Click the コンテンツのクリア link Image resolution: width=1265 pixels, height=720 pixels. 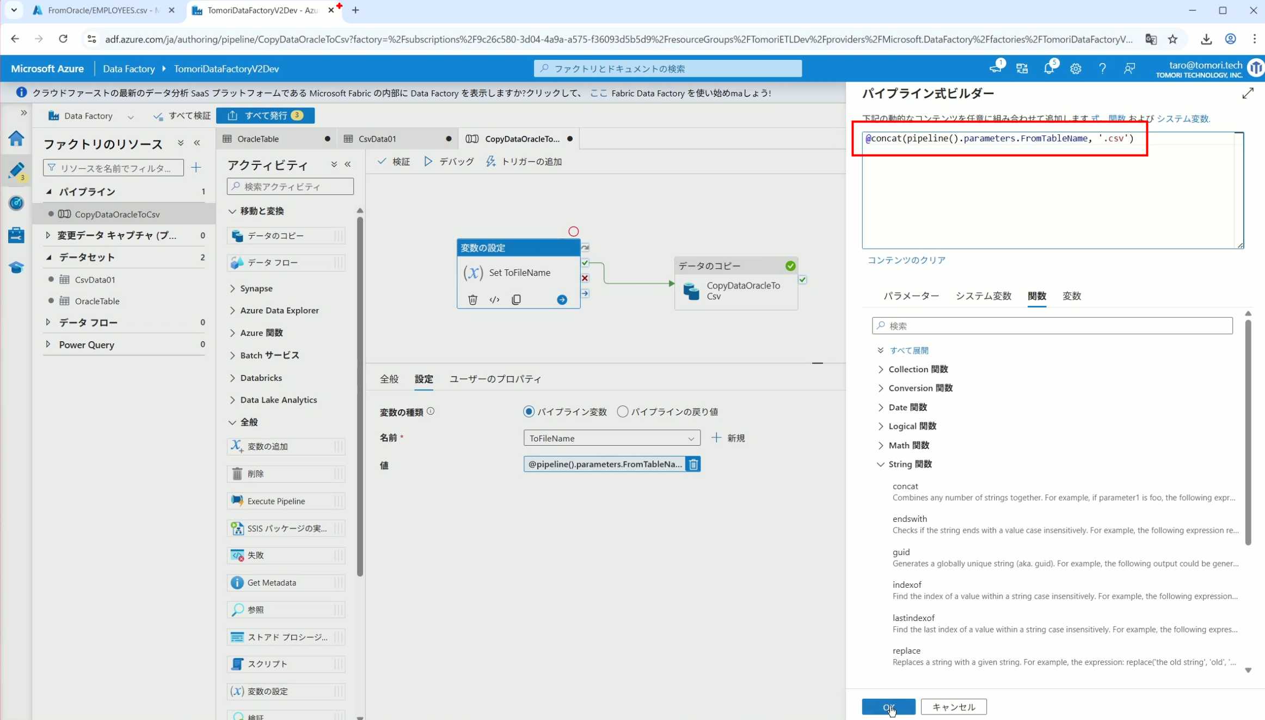click(906, 260)
